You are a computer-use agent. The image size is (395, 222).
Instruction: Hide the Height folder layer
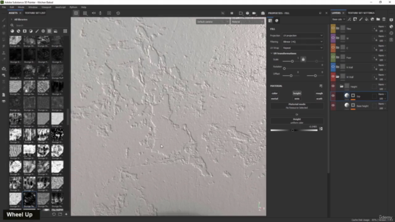(x=333, y=86)
